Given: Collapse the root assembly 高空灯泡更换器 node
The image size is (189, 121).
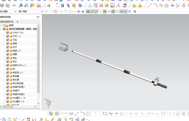Looking at the screenshot, I should [1, 29].
